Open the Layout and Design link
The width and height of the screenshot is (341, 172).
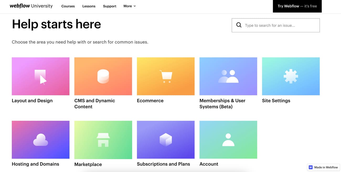coord(32,101)
